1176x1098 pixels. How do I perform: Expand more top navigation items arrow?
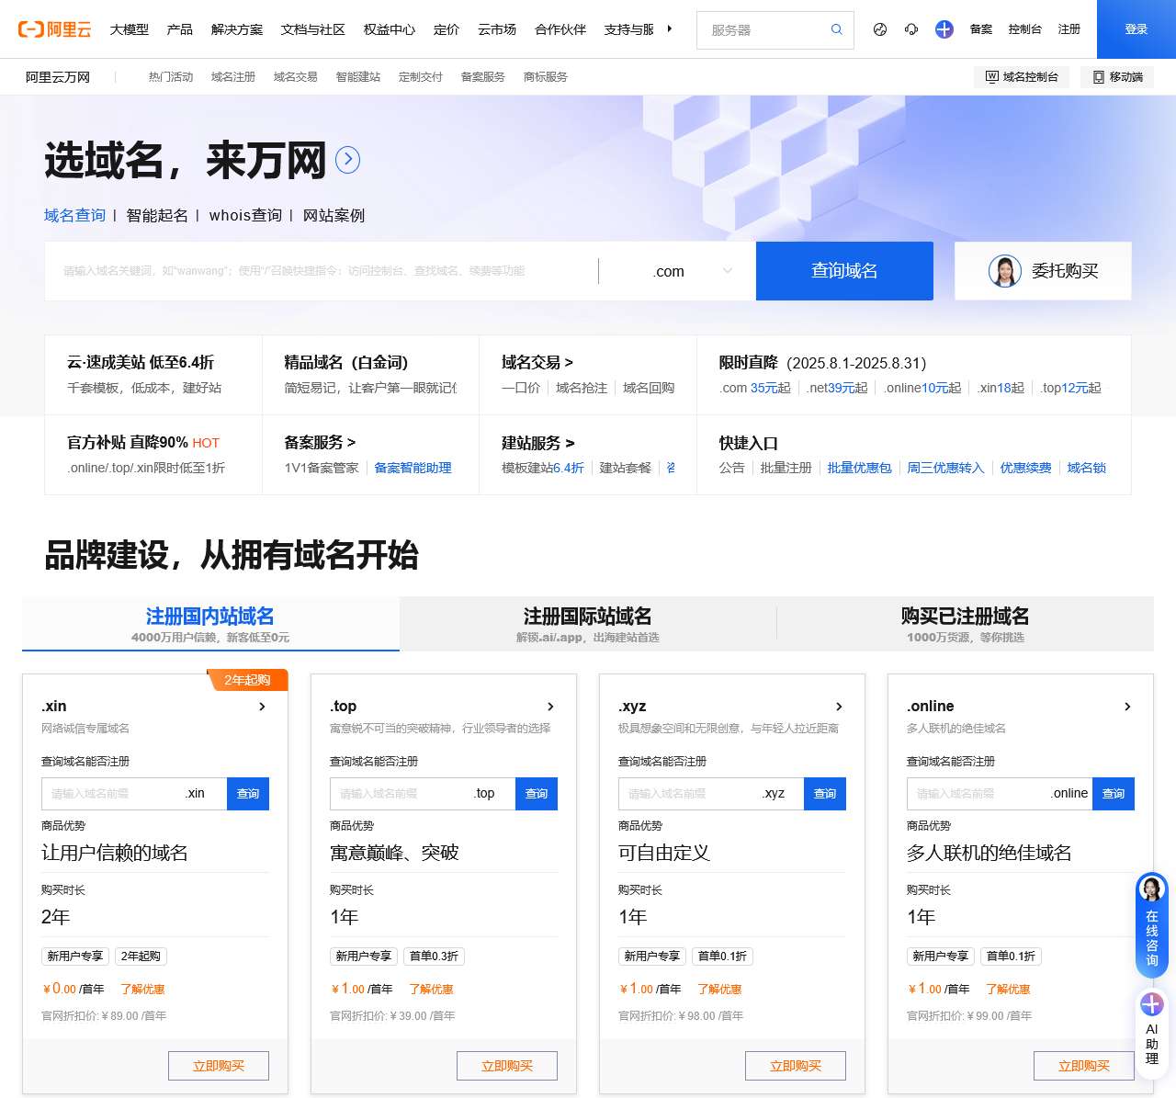670,29
